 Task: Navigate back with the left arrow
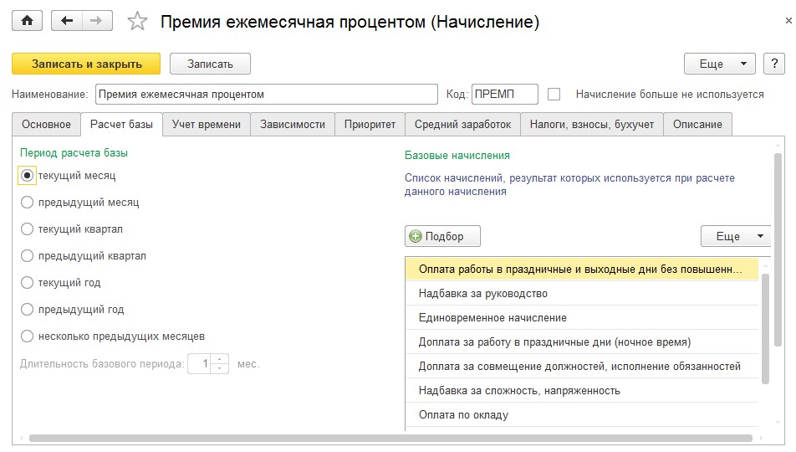point(67,21)
